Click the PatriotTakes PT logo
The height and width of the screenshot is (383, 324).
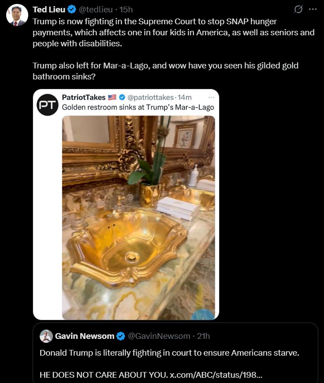click(x=47, y=105)
